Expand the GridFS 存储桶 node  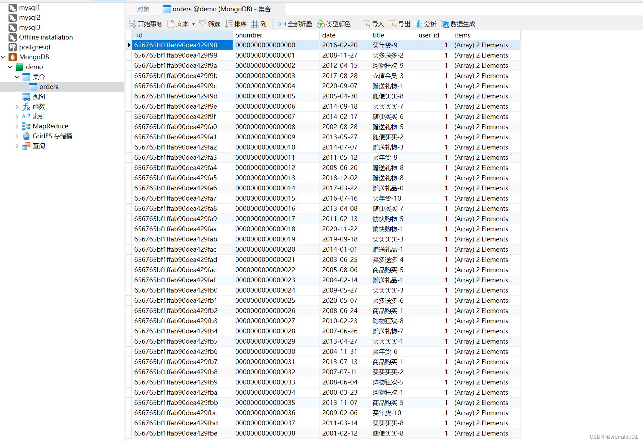pos(17,136)
